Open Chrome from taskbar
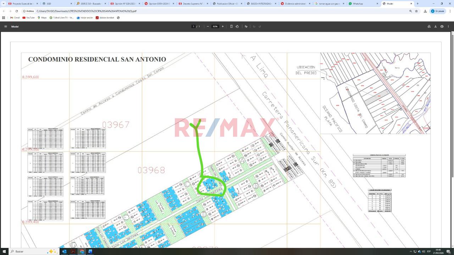This screenshot has width=454, height=255. click(82, 251)
